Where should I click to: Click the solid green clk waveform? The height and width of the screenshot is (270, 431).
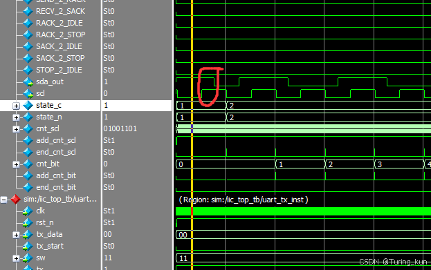click(303, 211)
